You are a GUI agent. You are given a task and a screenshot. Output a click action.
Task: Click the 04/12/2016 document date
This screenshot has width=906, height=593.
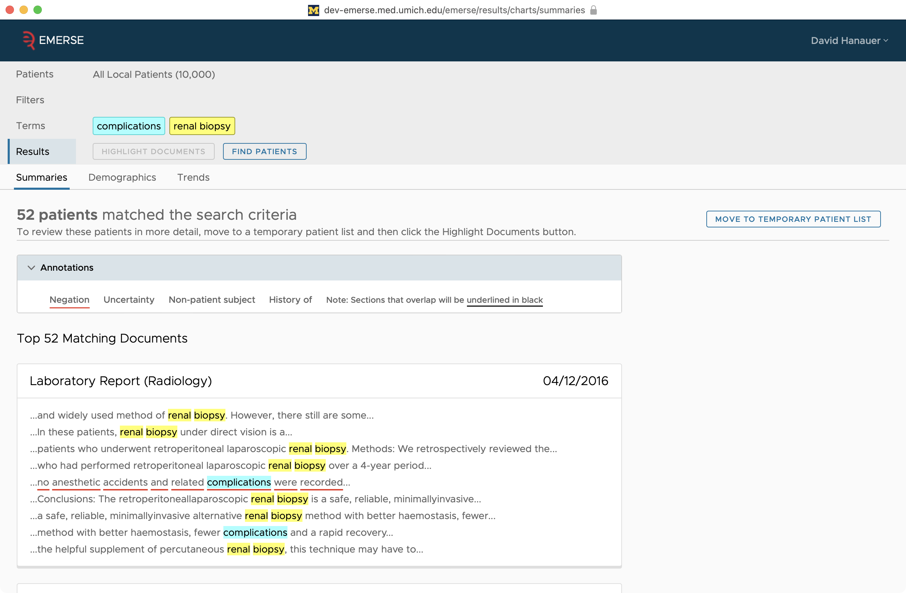point(575,381)
